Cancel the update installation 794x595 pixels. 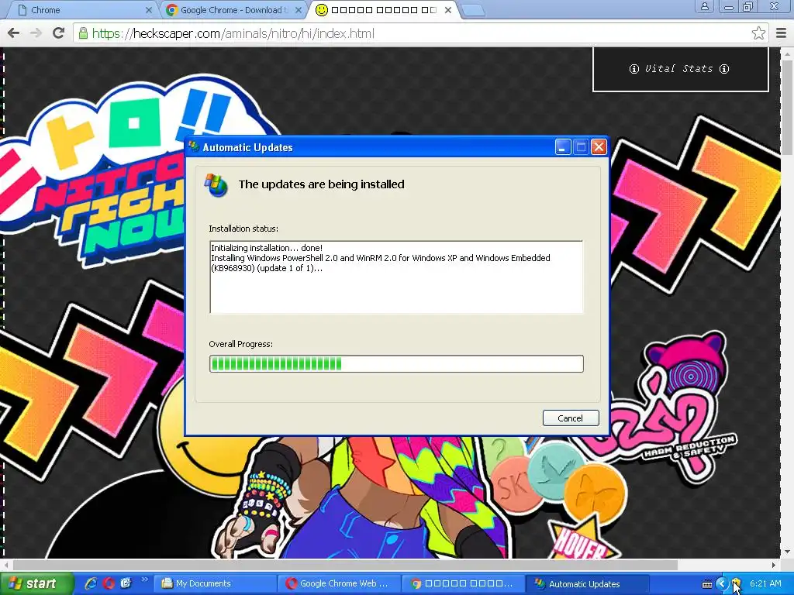click(x=571, y=418)
